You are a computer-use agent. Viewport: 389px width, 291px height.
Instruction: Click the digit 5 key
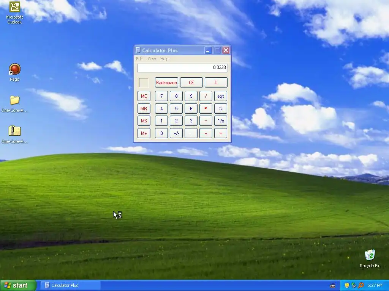tap(176, 108)
